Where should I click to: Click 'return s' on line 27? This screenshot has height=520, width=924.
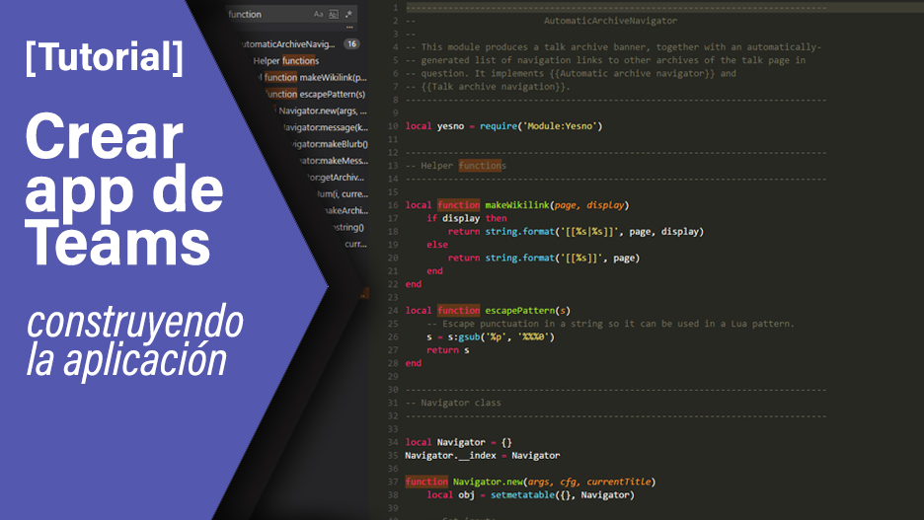click(448, 350)
